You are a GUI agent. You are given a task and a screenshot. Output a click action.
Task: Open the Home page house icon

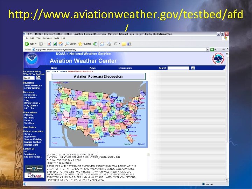pos(61,44)
